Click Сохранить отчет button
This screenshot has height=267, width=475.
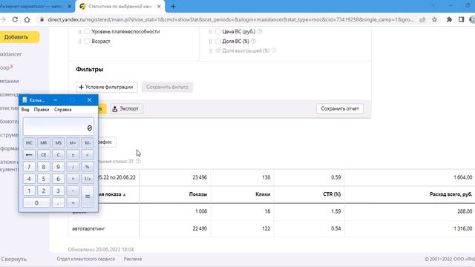pos(340,109)
